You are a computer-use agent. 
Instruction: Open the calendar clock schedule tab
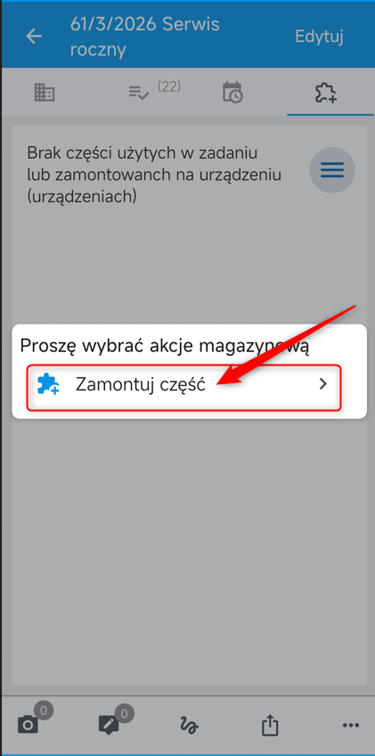(232, 92)
